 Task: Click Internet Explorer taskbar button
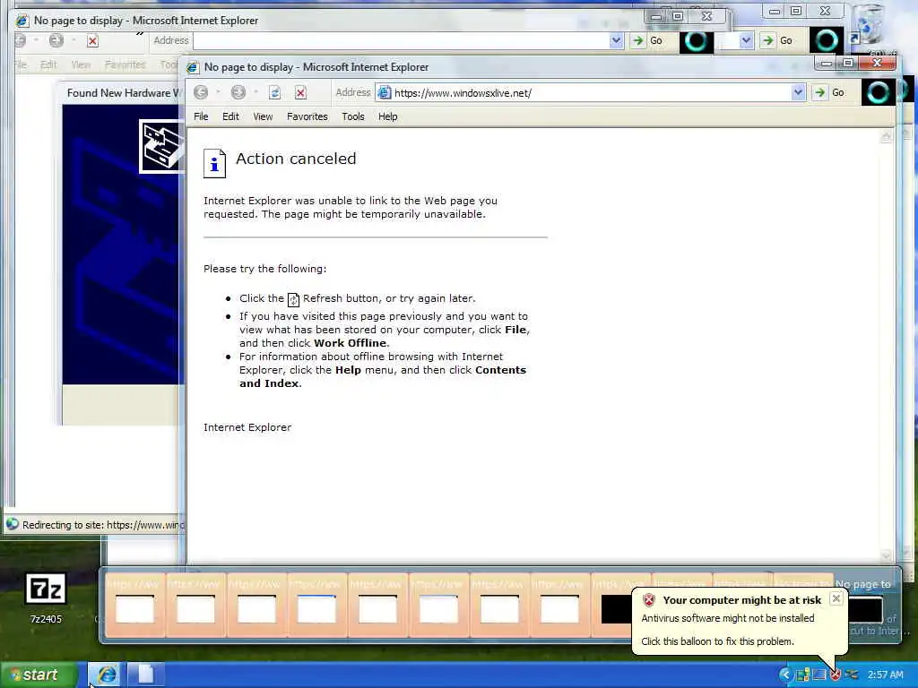pos(105,675)
